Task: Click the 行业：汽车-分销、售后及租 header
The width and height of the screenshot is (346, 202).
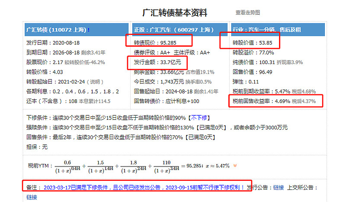Action: click(278, 29)
